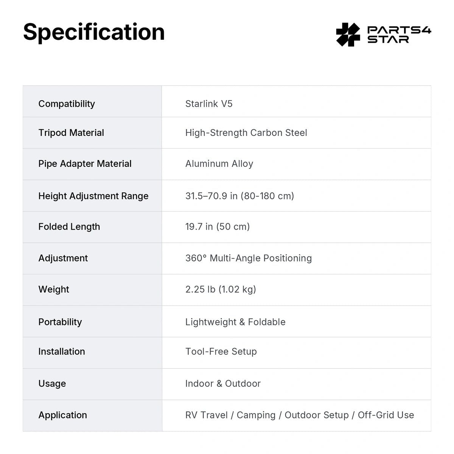Click the Aluminum Alloy value

coord(219,164)
